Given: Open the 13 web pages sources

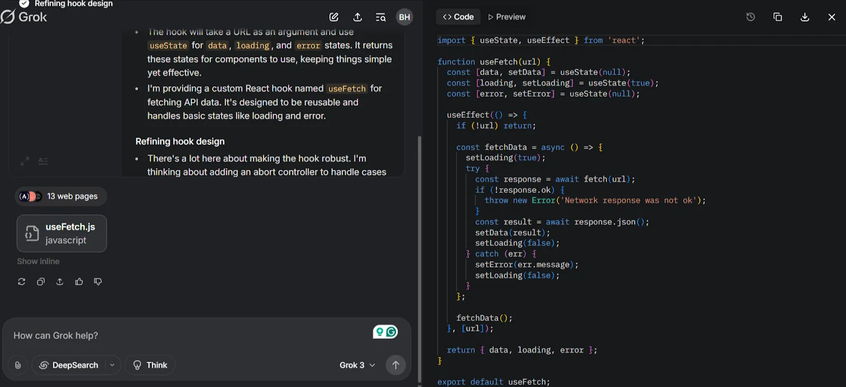Looking at the screenshot, I should pyautogui.click(x=60, y=196).
